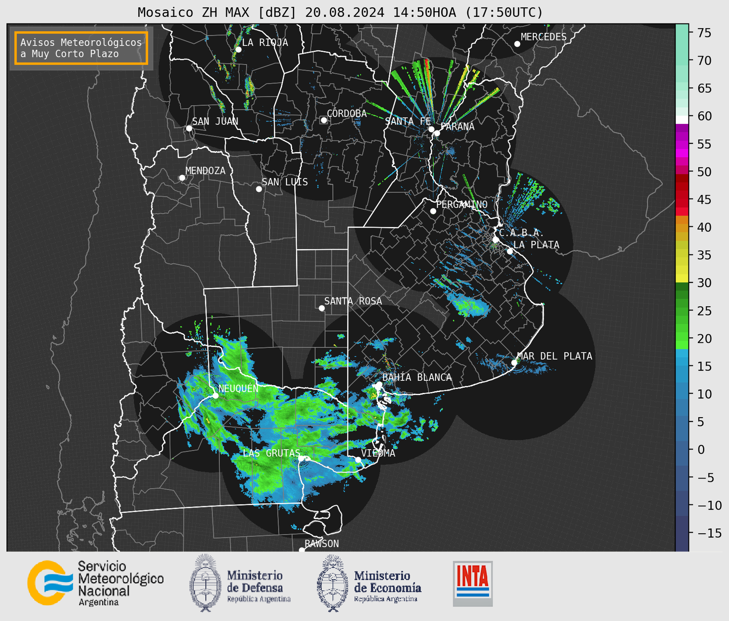
Task: Click the MERCEDES map label
Action: point(544,37)
